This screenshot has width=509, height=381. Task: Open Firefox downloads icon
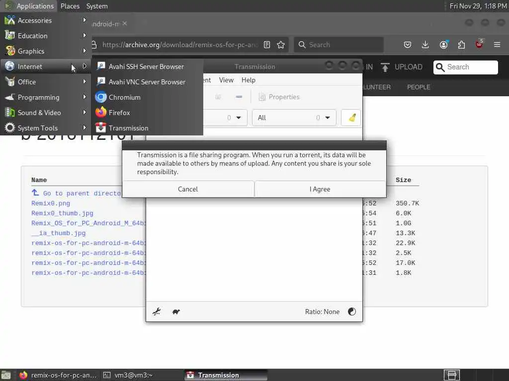(425, 45)
